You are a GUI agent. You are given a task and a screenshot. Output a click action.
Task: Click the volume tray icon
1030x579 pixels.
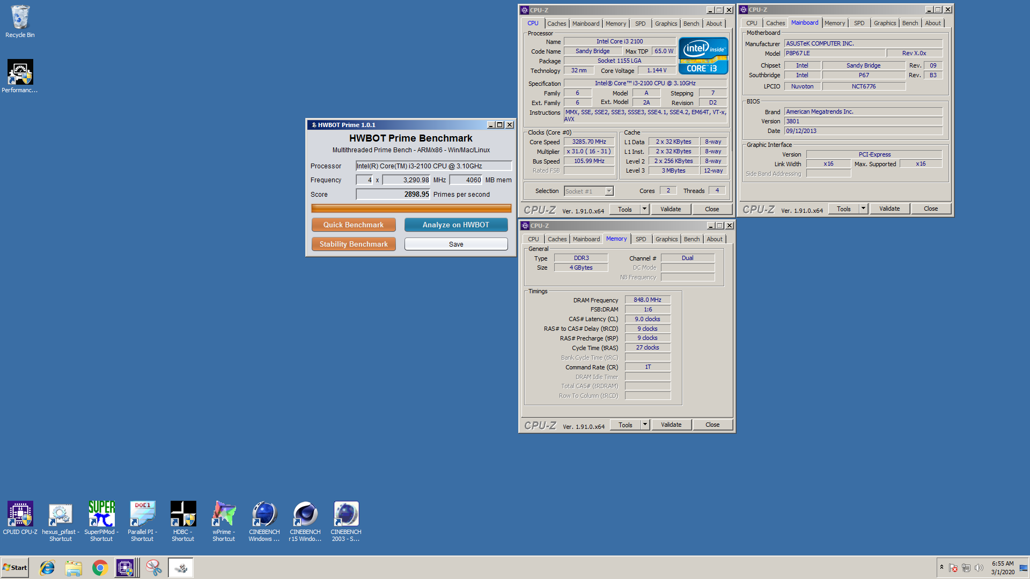pos(979,568)
